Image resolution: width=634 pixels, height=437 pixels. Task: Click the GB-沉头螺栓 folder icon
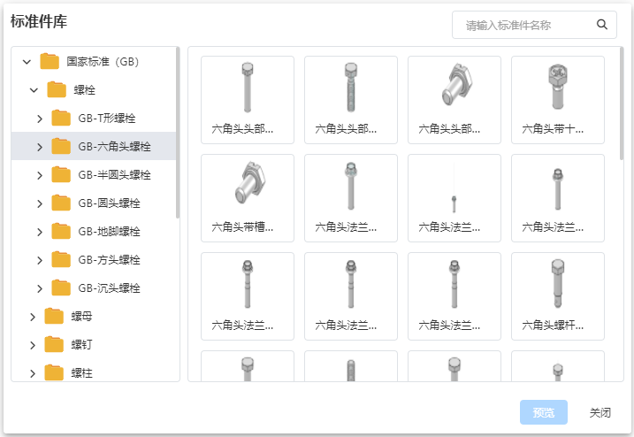pos(61,288)
